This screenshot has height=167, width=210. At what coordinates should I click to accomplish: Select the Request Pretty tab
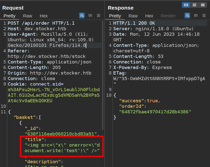[10, 16]
